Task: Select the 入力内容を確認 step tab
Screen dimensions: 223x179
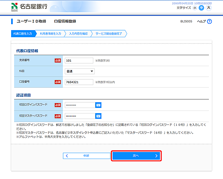Action: pos(78,34)
